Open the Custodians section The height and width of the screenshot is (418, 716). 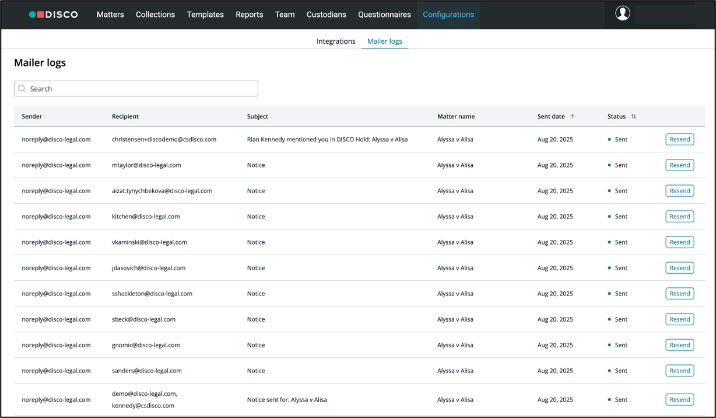(326, 15)
